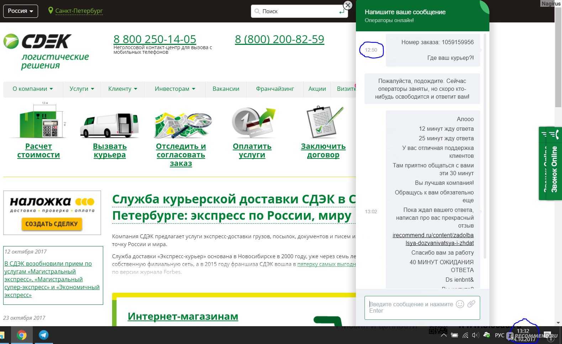Click the Наложка banner logo
This screenshot has width=562, height=344.
(x=52, y=204)
